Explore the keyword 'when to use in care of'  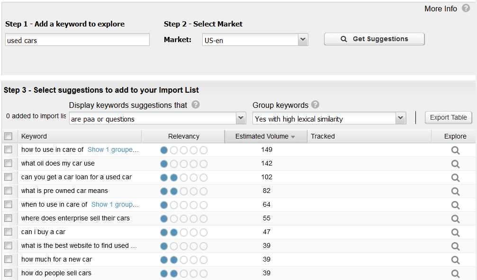(x=455, y=205)
